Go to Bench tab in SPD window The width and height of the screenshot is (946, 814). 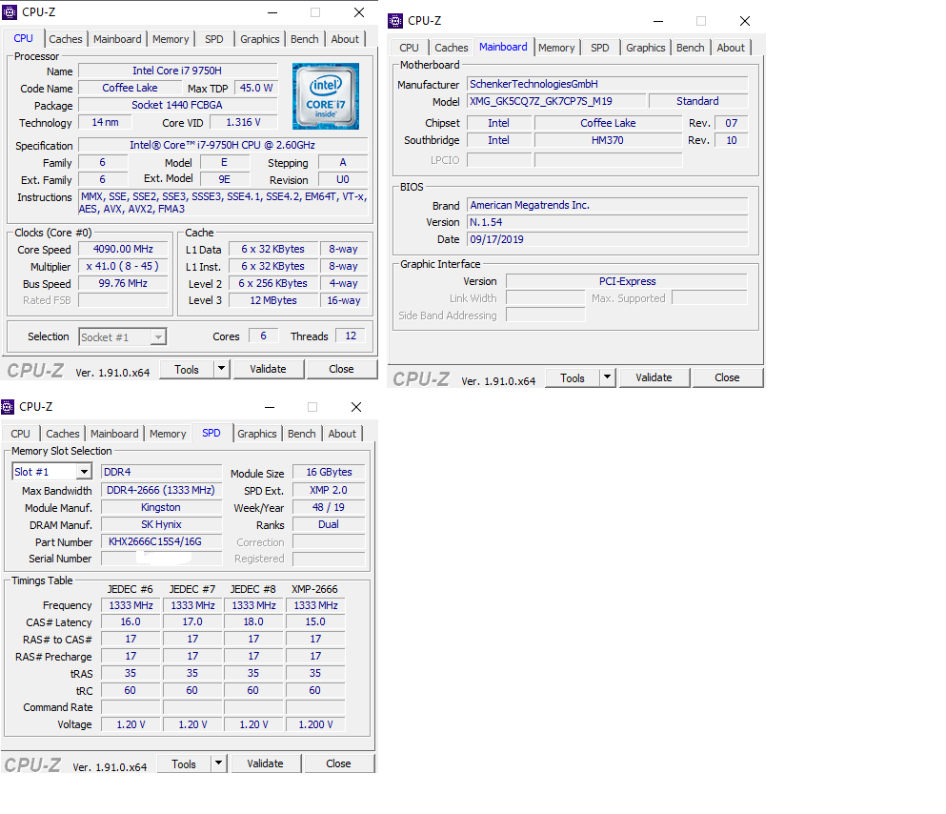[302, 434]
